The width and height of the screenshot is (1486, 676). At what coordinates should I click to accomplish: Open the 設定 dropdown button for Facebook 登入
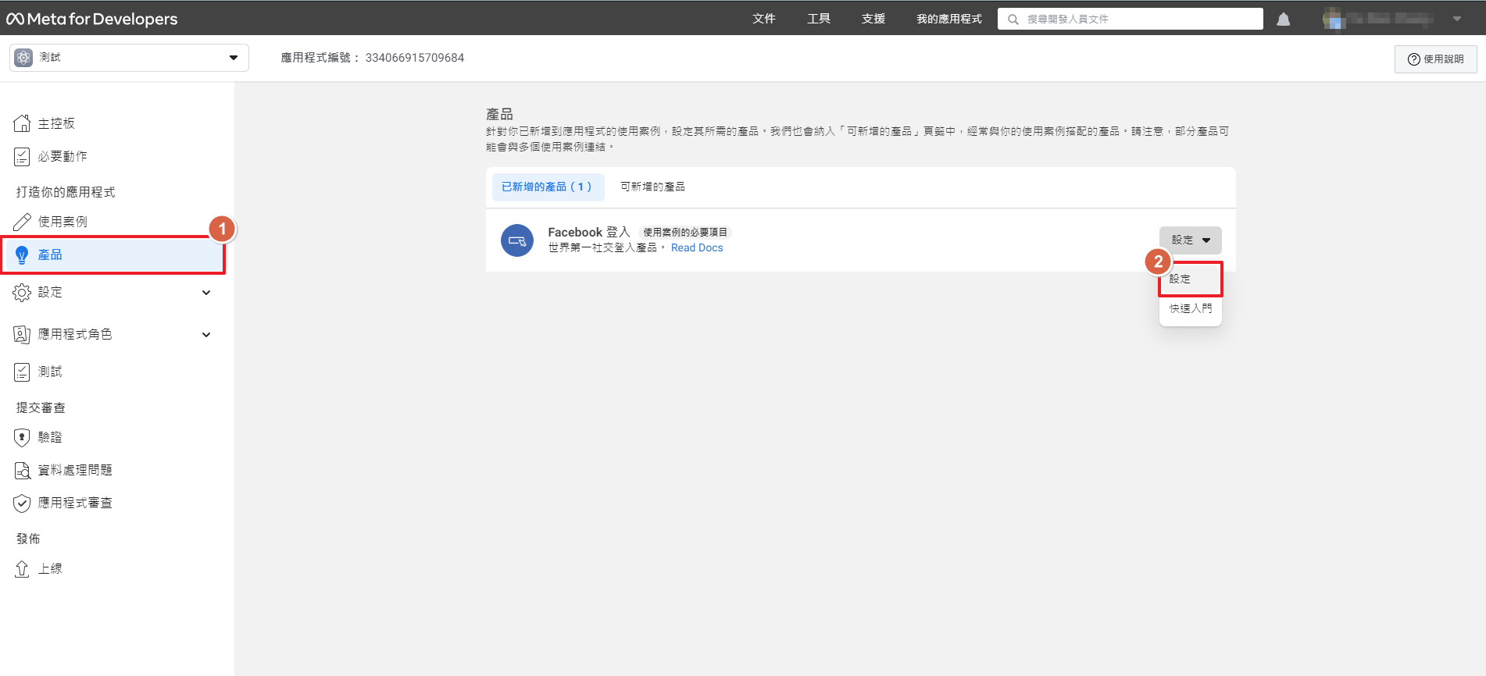coord(1190,240)
